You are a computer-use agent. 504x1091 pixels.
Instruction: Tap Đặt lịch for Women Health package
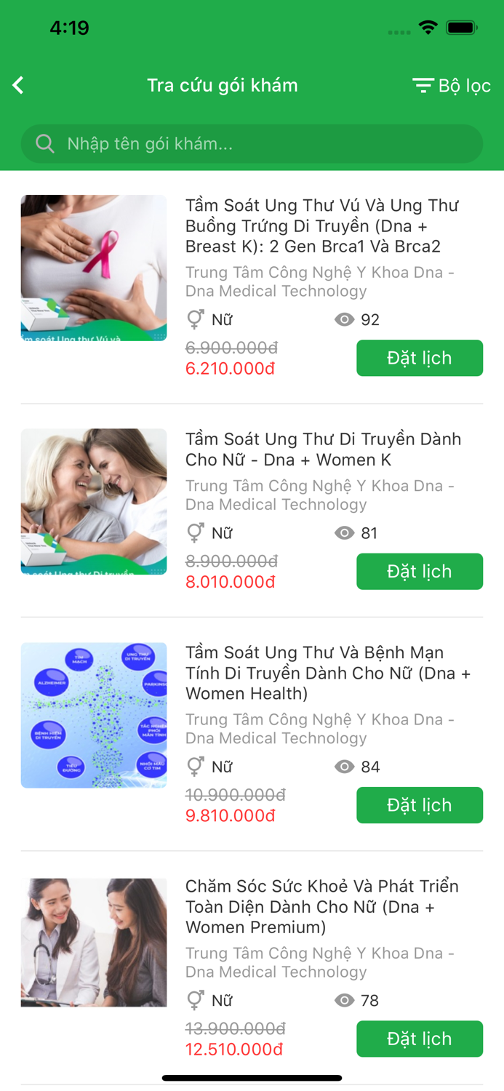(x=420, y=805)
